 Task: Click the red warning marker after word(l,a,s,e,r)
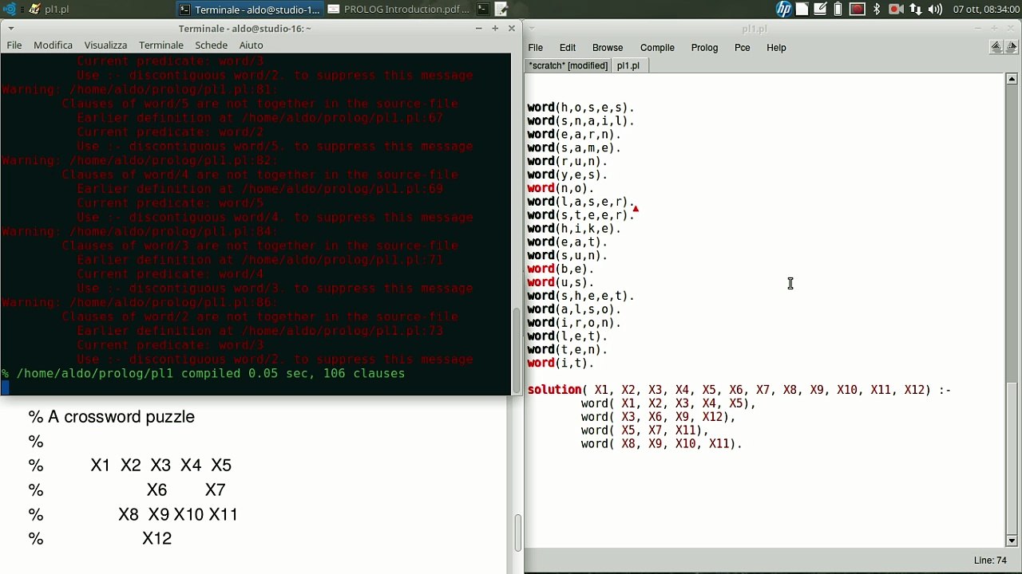click(636, 209)
